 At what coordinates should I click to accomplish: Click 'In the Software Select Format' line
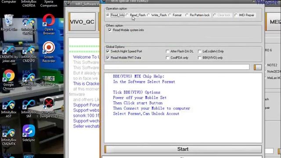[144, 82]
